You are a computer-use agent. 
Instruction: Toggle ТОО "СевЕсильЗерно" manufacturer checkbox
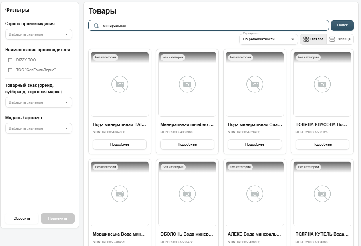10,70
